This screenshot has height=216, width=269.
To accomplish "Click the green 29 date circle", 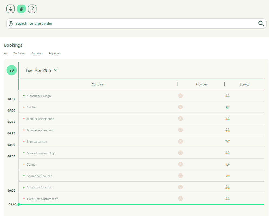I will [12, 70].
